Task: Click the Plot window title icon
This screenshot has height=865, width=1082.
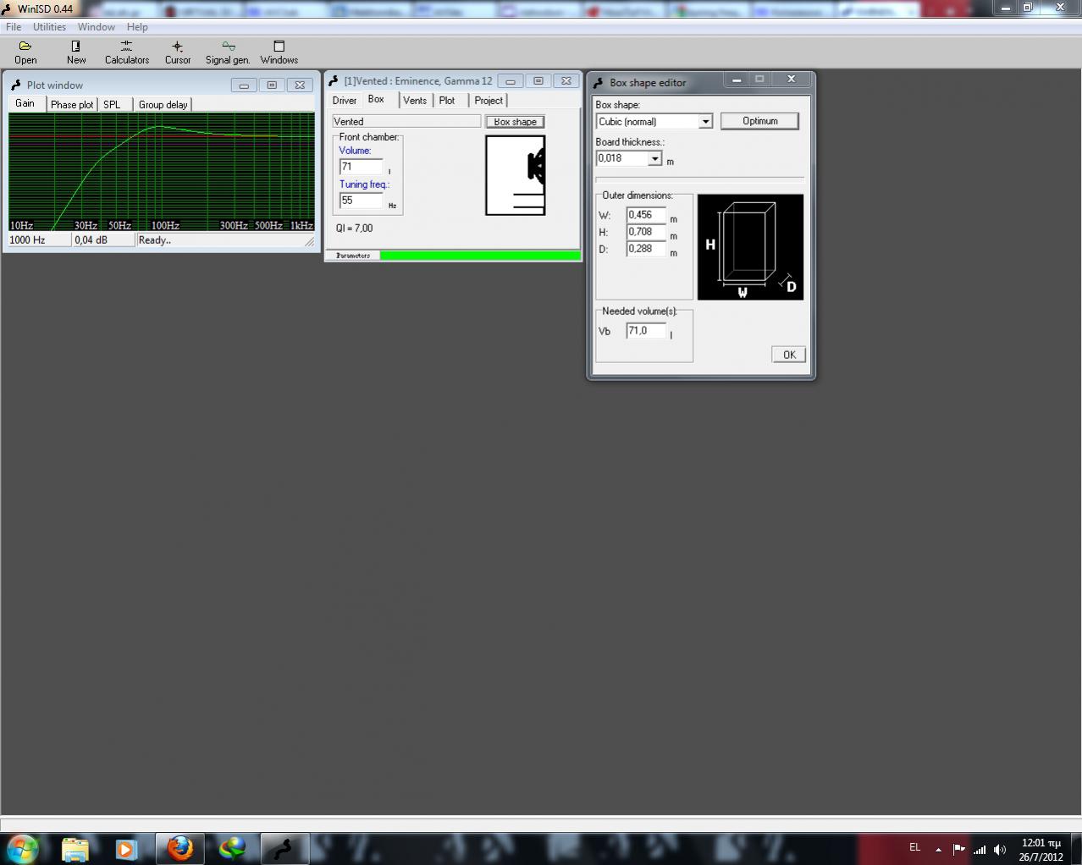Action: [15, 85]
